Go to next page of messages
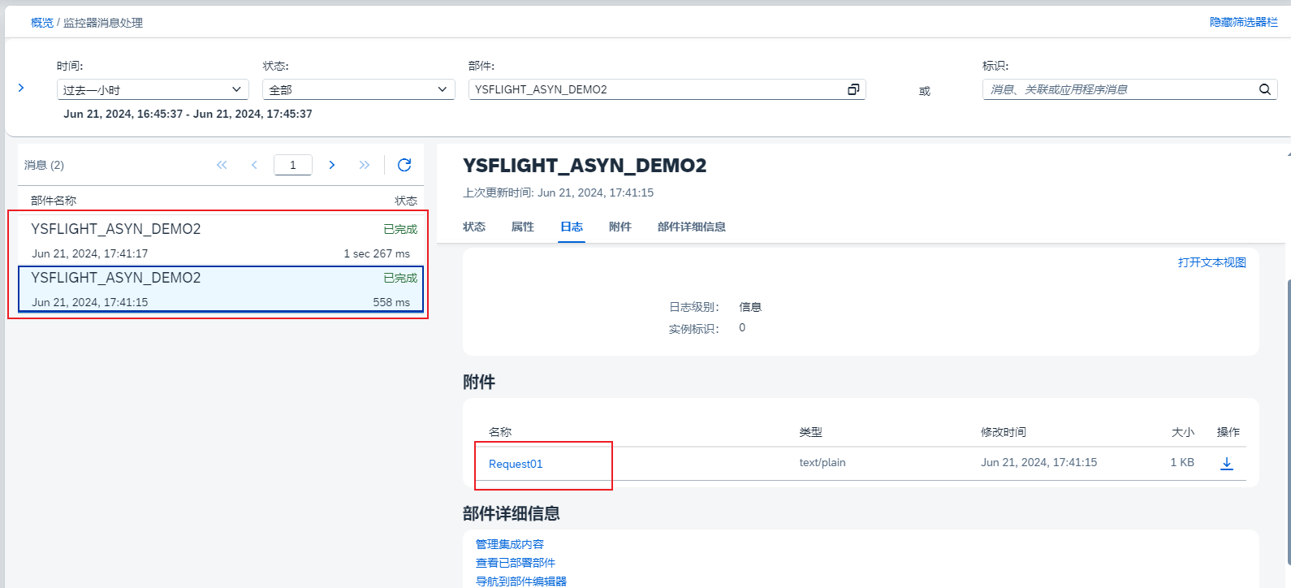The image size is (1291, 588). click(x=332, y=165)
